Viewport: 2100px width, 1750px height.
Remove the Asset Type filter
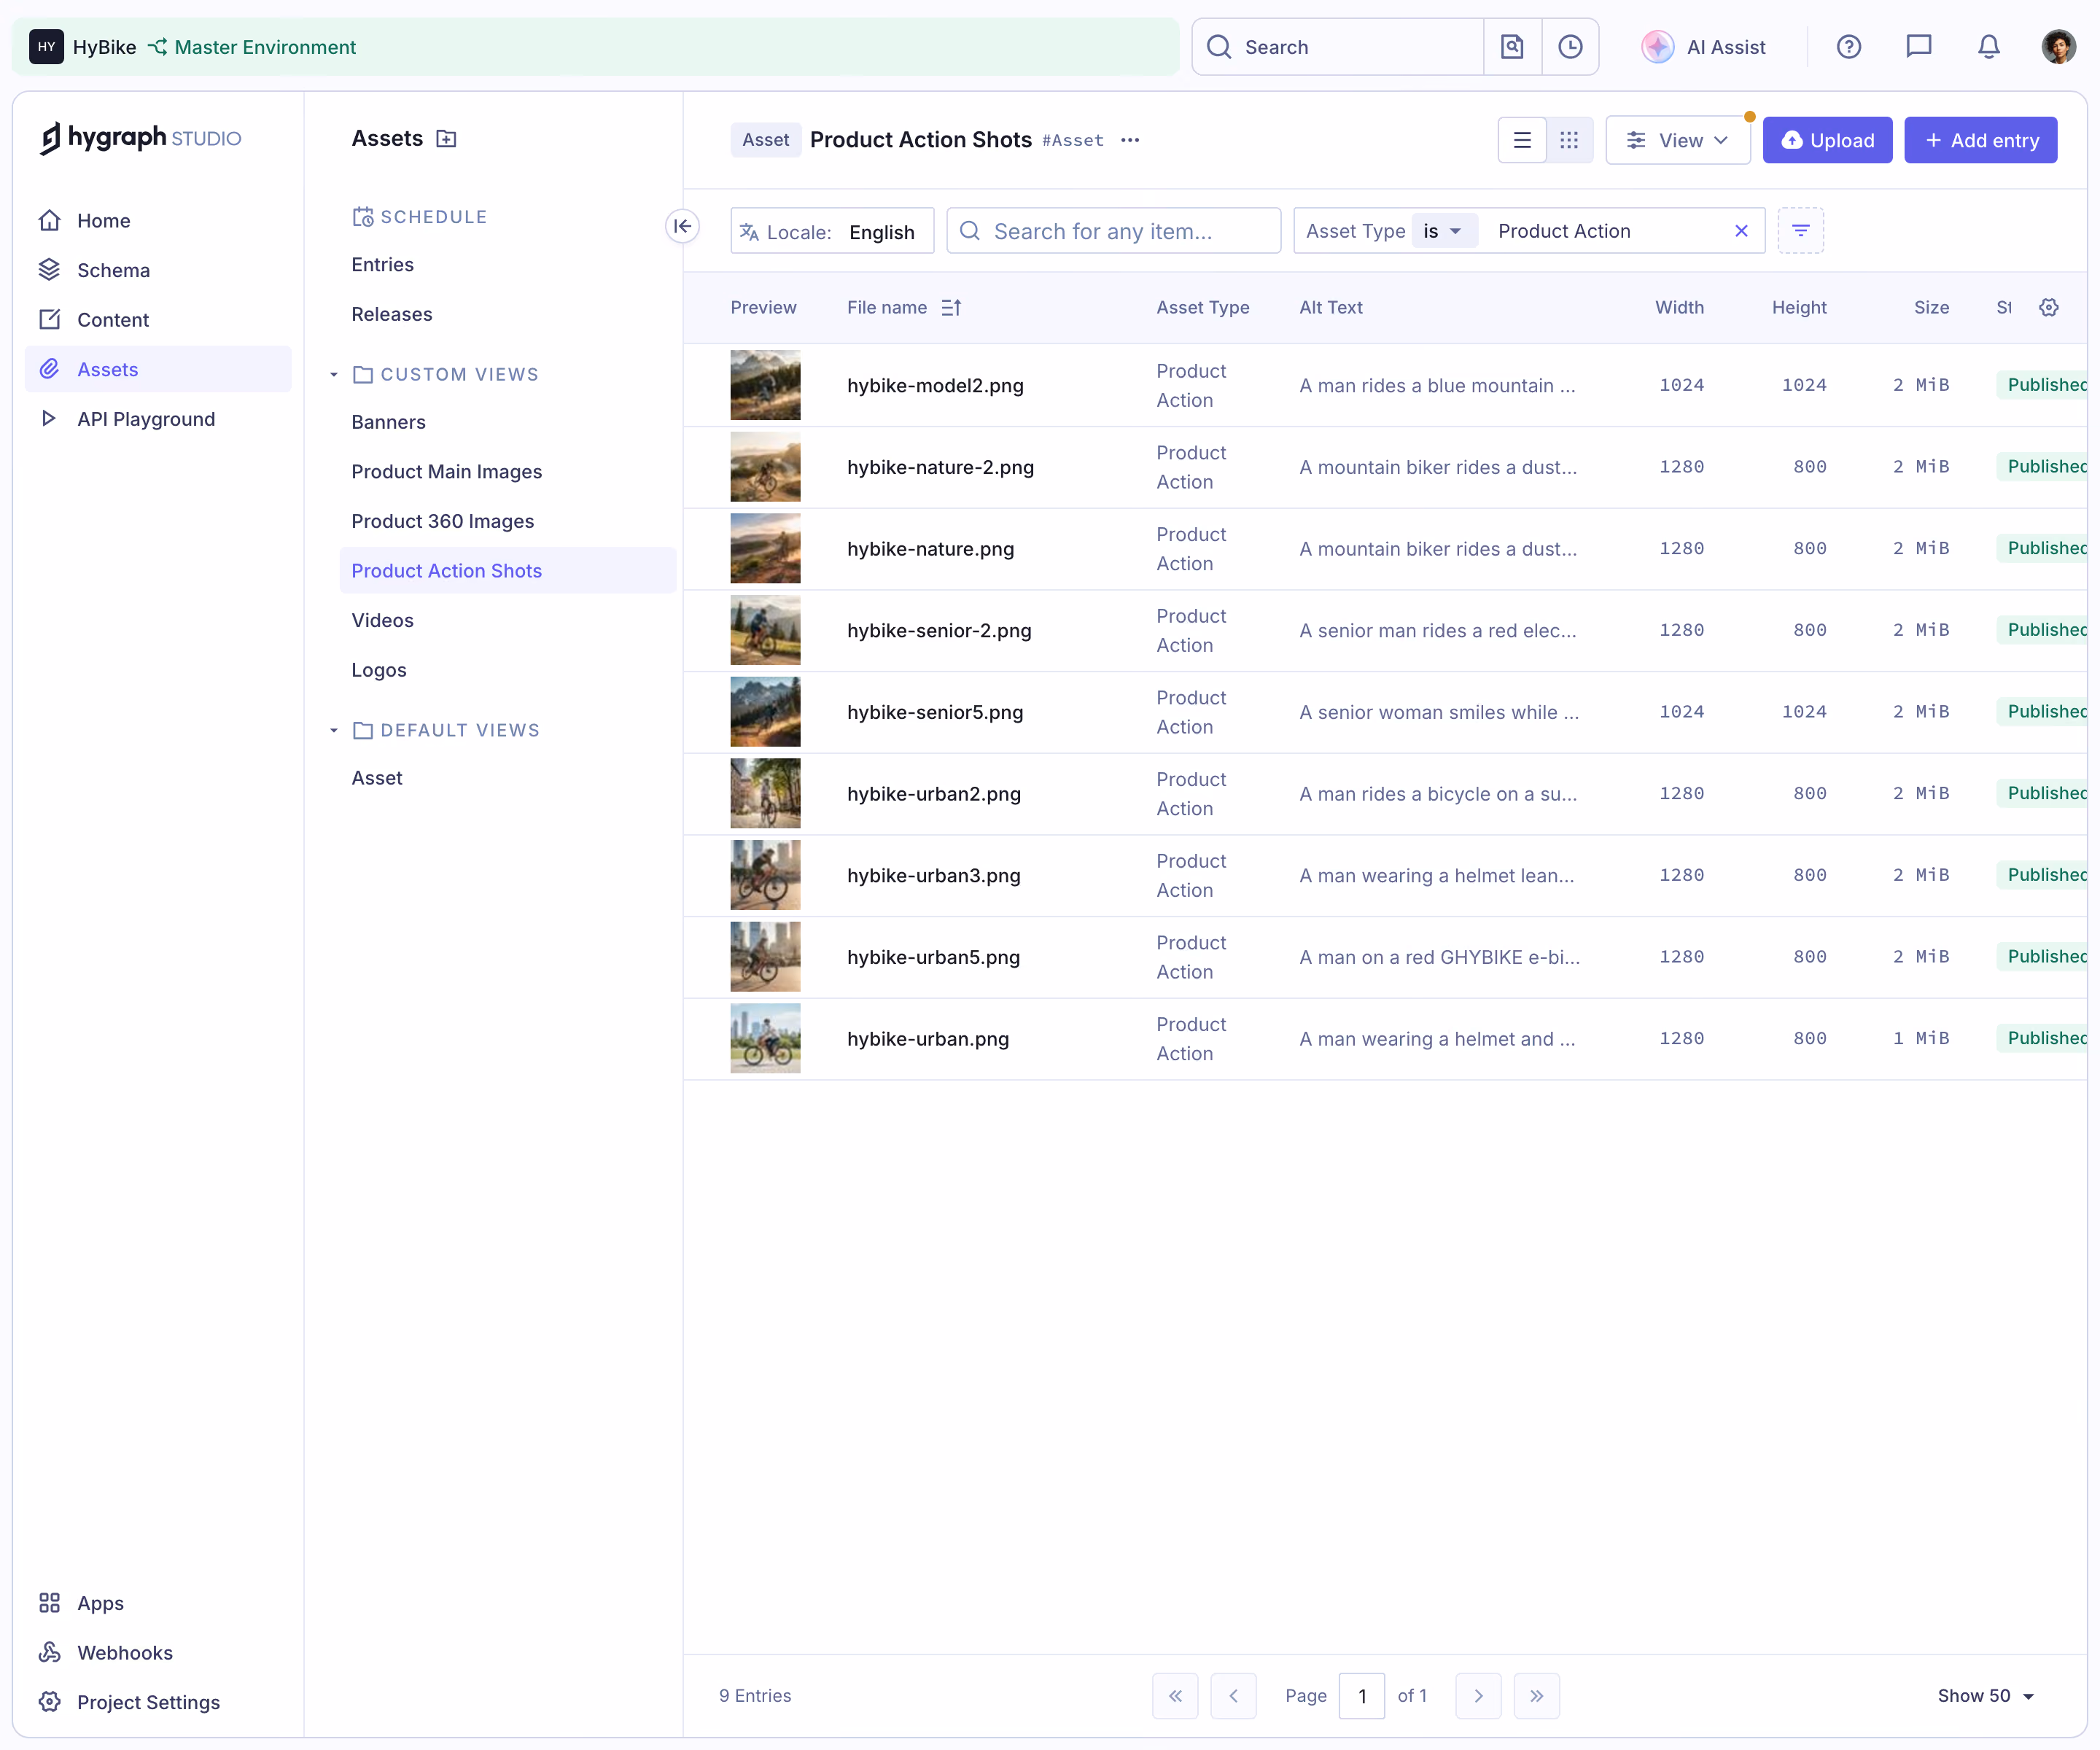click(x=1741, y=231)
